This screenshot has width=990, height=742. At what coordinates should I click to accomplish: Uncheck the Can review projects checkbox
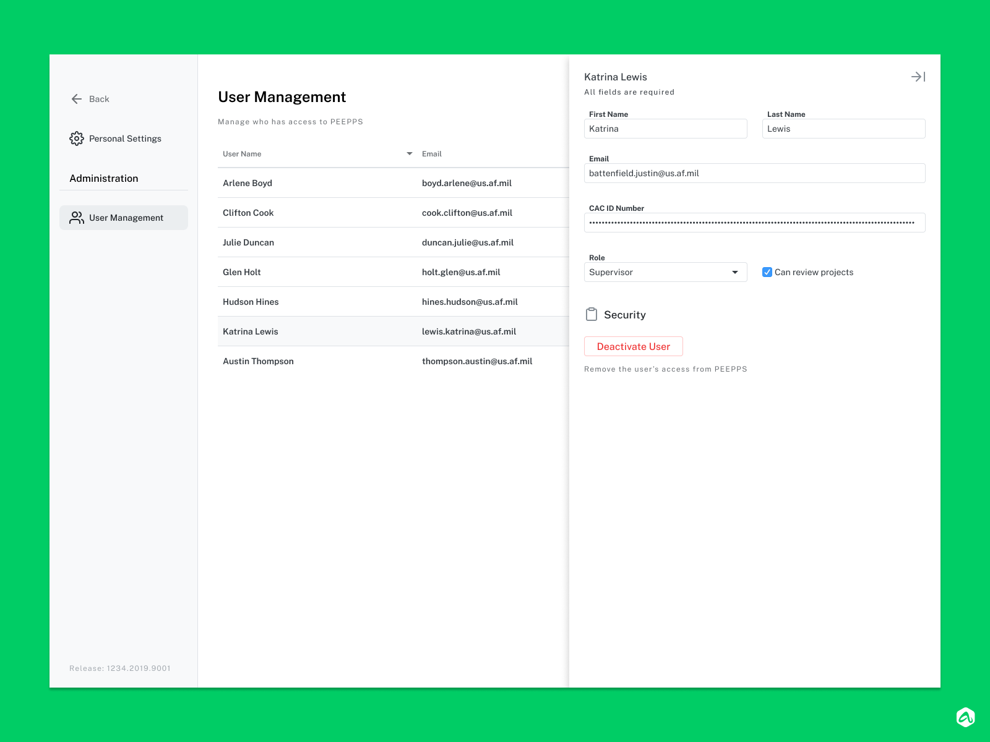click(767, 272)
